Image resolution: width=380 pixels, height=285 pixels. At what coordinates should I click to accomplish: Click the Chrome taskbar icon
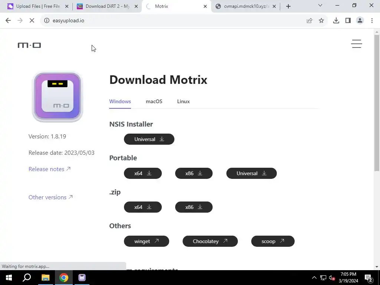point(64,278)
